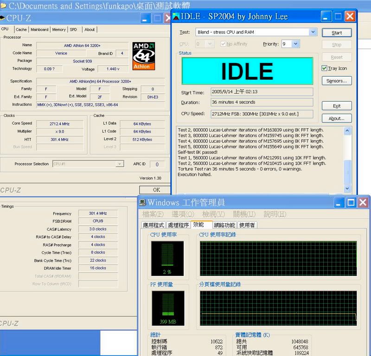Switch to the 網路功能 tab in Task Manager
The height and width of the screenshot is (356, 371).
pyautogui.click(x=224, y=225)
